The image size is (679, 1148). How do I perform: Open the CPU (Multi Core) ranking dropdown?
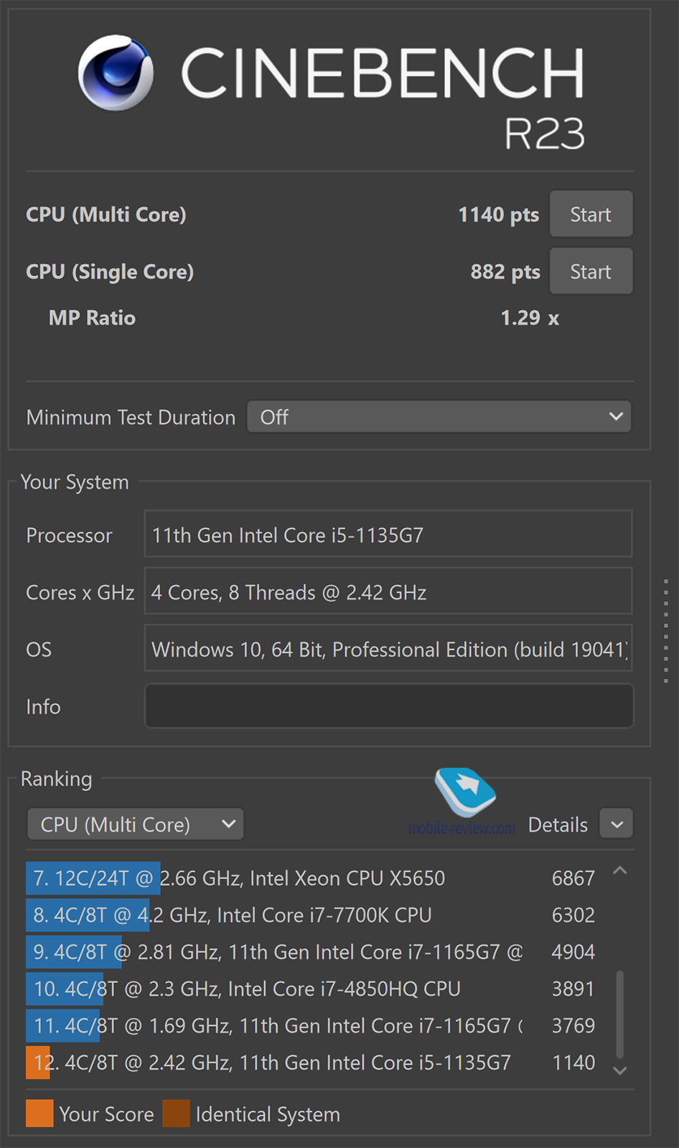(x=136, y=824)
